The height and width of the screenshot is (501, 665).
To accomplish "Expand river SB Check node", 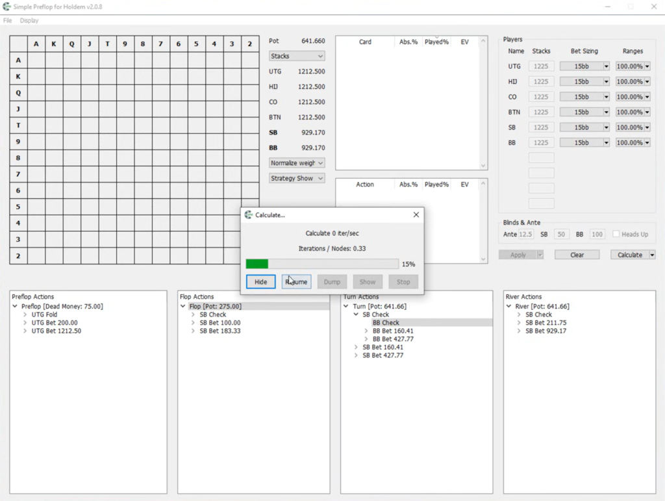I will (x=519, y=315).
